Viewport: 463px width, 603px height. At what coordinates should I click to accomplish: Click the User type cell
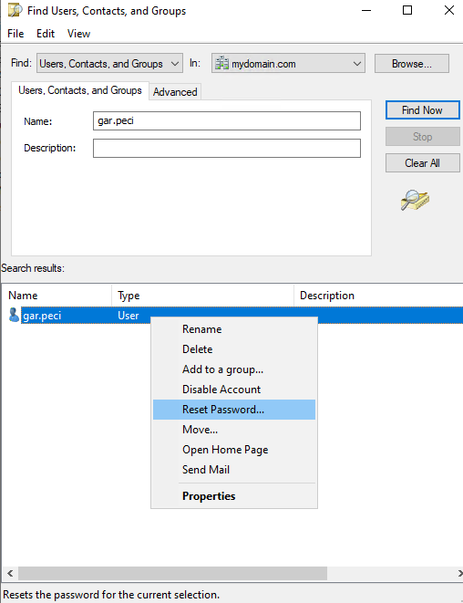(x=128, y=316)
